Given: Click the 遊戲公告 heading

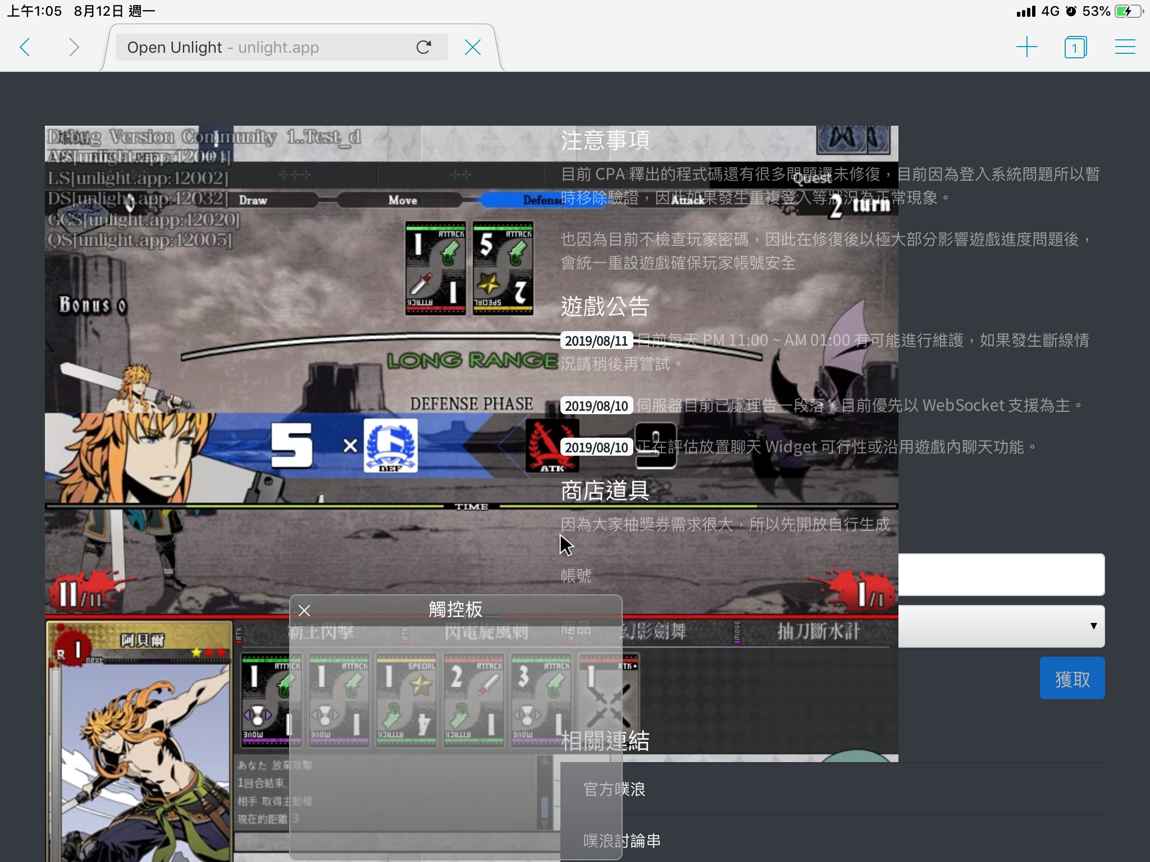Looking at the screenshot, I should 605,306.
